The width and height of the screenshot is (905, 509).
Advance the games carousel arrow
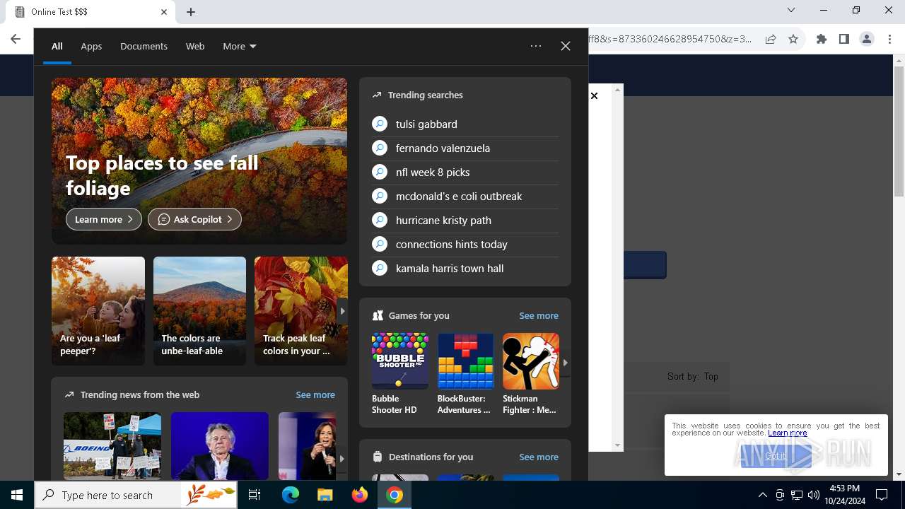point(565,363)
